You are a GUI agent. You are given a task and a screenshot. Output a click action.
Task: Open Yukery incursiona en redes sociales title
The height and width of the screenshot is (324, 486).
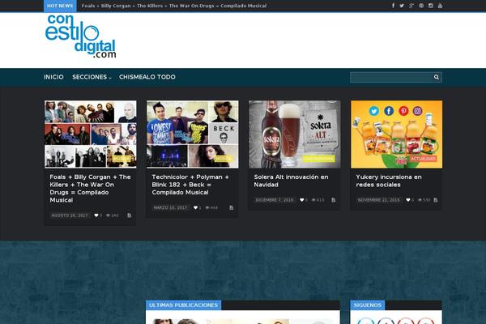pyautogui.click(x=389, y=181)
